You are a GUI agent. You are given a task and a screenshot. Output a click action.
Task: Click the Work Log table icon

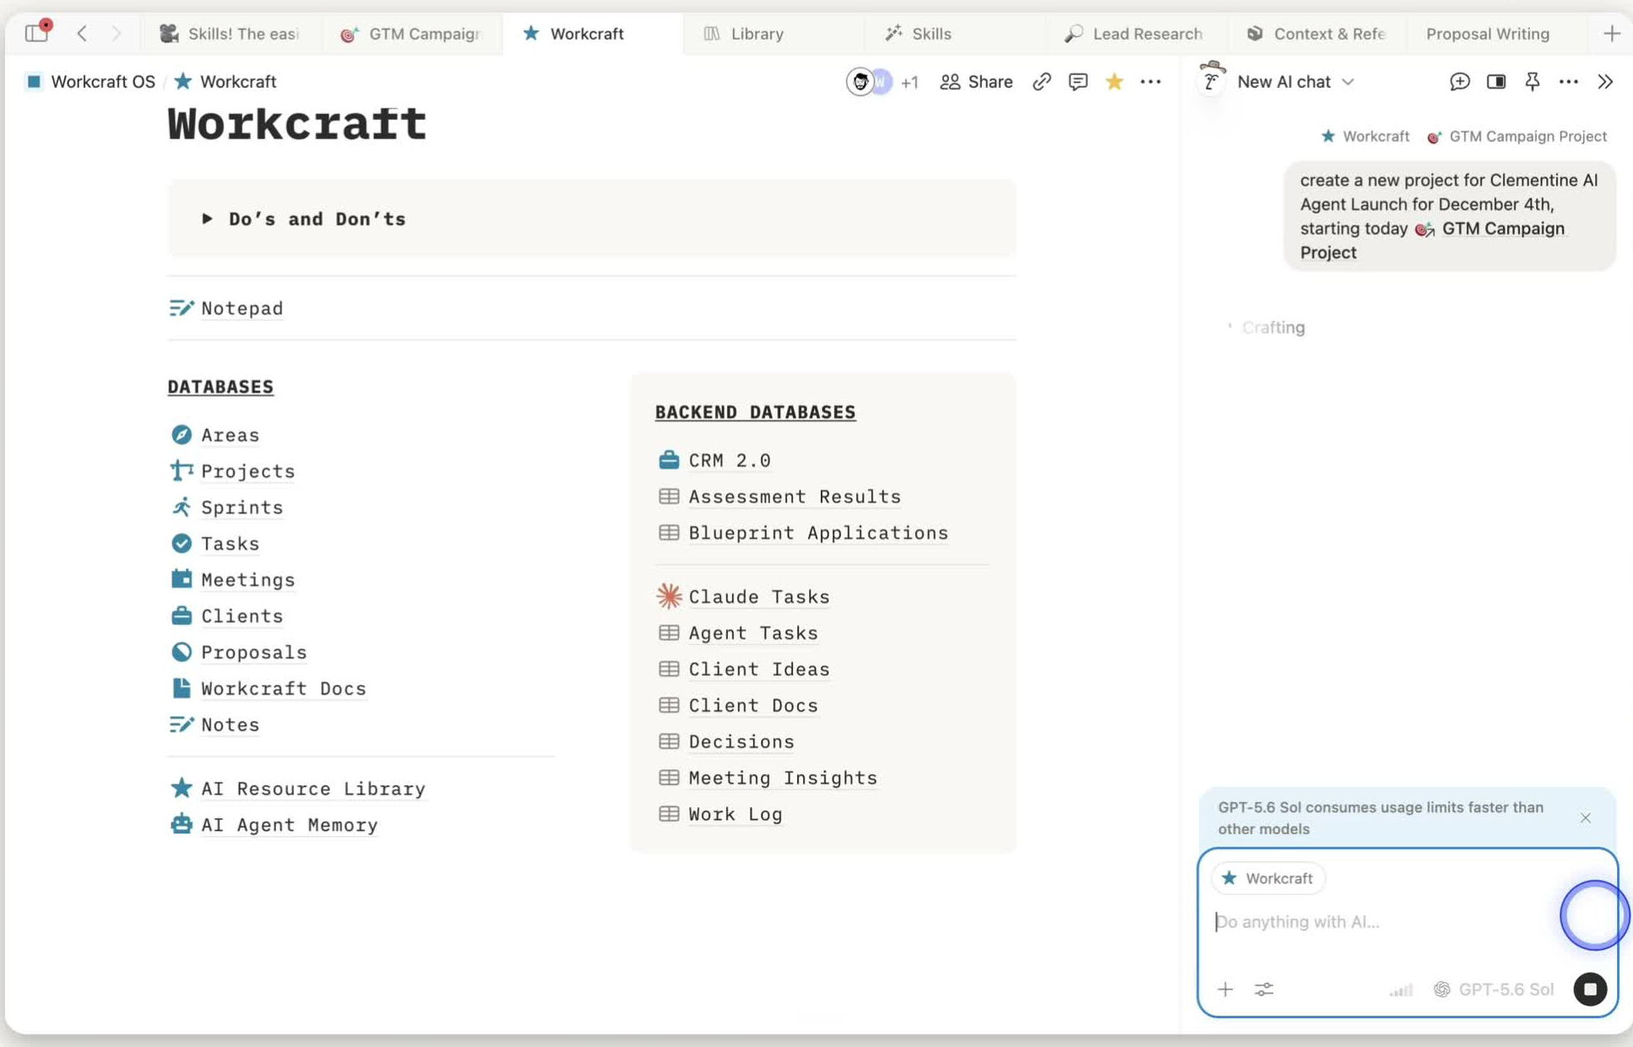tap(669, 814)
